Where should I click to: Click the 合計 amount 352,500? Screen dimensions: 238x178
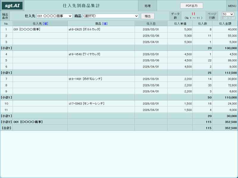pos(231,128)
